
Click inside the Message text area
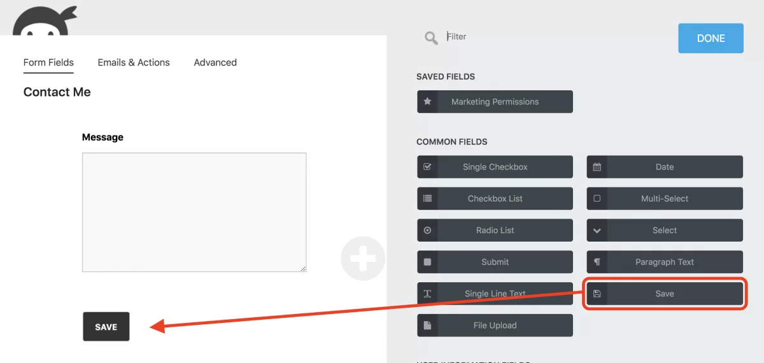coord(194,212)
